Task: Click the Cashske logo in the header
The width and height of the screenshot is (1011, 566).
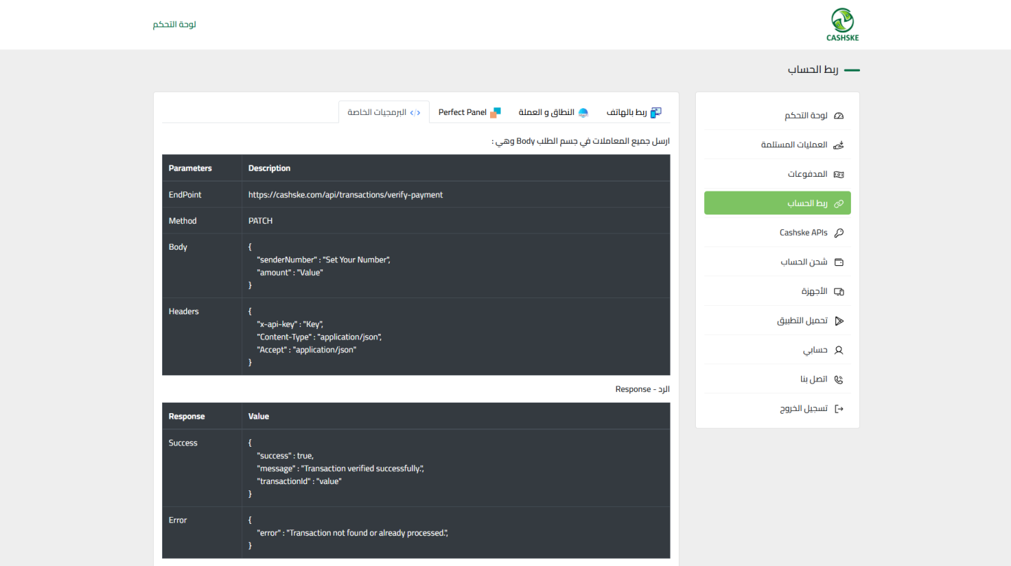Action: click(x=842, y=25)
